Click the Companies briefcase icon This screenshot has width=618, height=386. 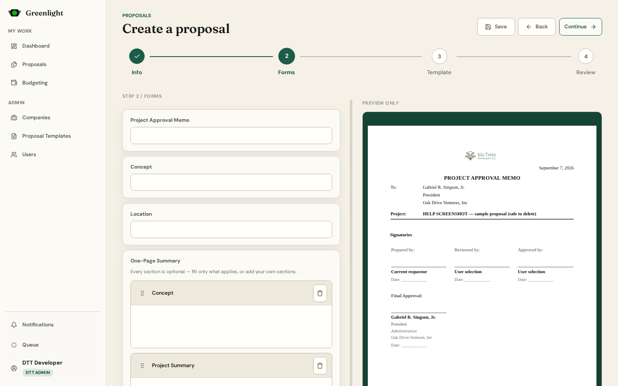14,118
